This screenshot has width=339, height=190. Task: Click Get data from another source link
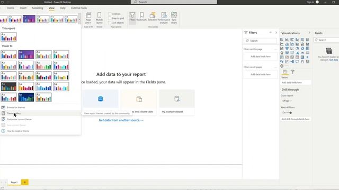pyautogui.click(x=121, y=120)
